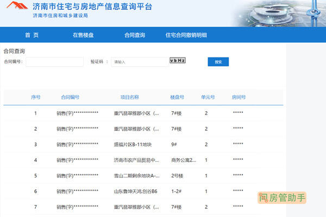This screenshot has width=326, height=217.
Task: Select row 6 project 山东鲁坤天鸿.创谷B6
Action: click(135, 192)
